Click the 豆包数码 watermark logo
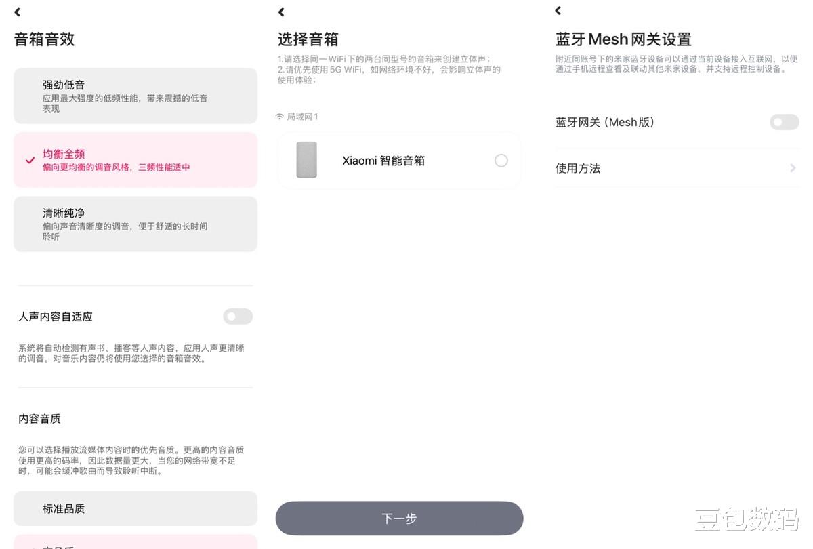Screen dimensions: 813x549 (x=746, y=521)
